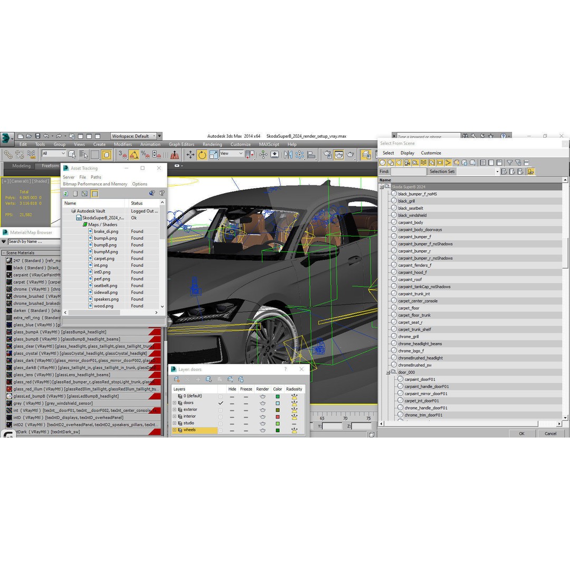Open the Rendering menu
Image resolution: width=570 pixels, height=570 pixels.
(x=212, y=144)
